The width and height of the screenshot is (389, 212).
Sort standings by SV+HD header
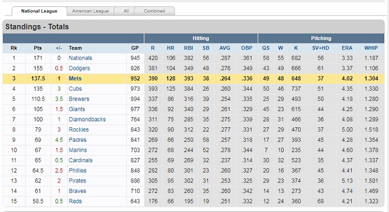[x=320, y=48]
